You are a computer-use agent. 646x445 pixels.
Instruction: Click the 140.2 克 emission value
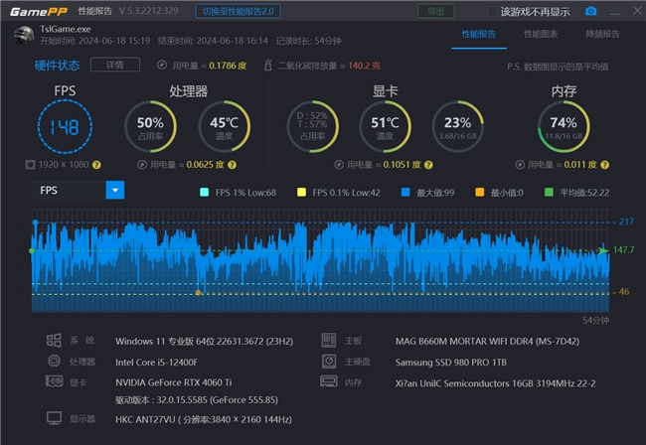pos(364,66)
